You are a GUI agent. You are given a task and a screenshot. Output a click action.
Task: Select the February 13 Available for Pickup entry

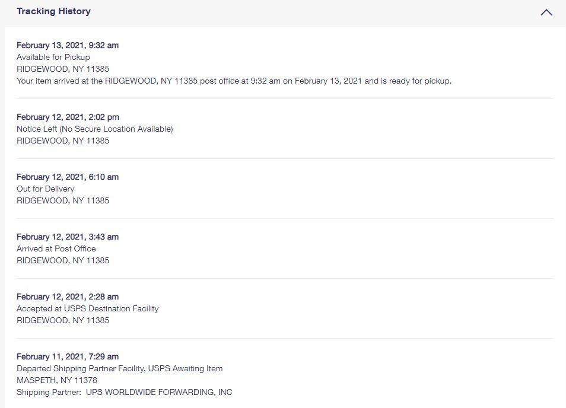53,57
